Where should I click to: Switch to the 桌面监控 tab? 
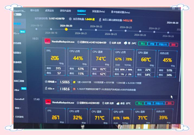(x=49, y=11)
